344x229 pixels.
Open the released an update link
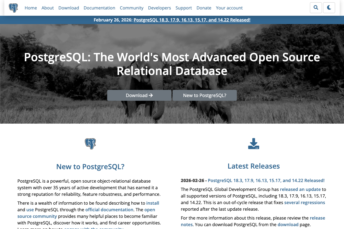(300, 189)
